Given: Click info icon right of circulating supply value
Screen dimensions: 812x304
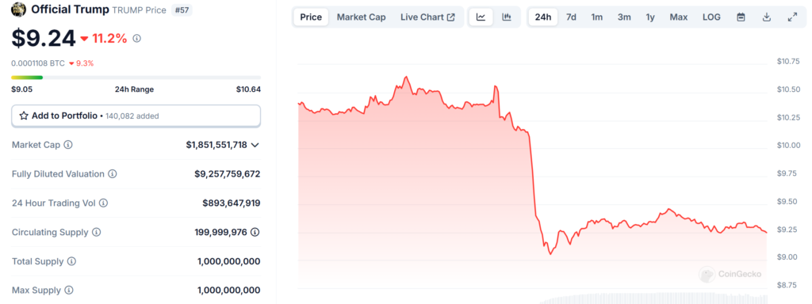Looking at the screenshot, I should click(255, 232).
